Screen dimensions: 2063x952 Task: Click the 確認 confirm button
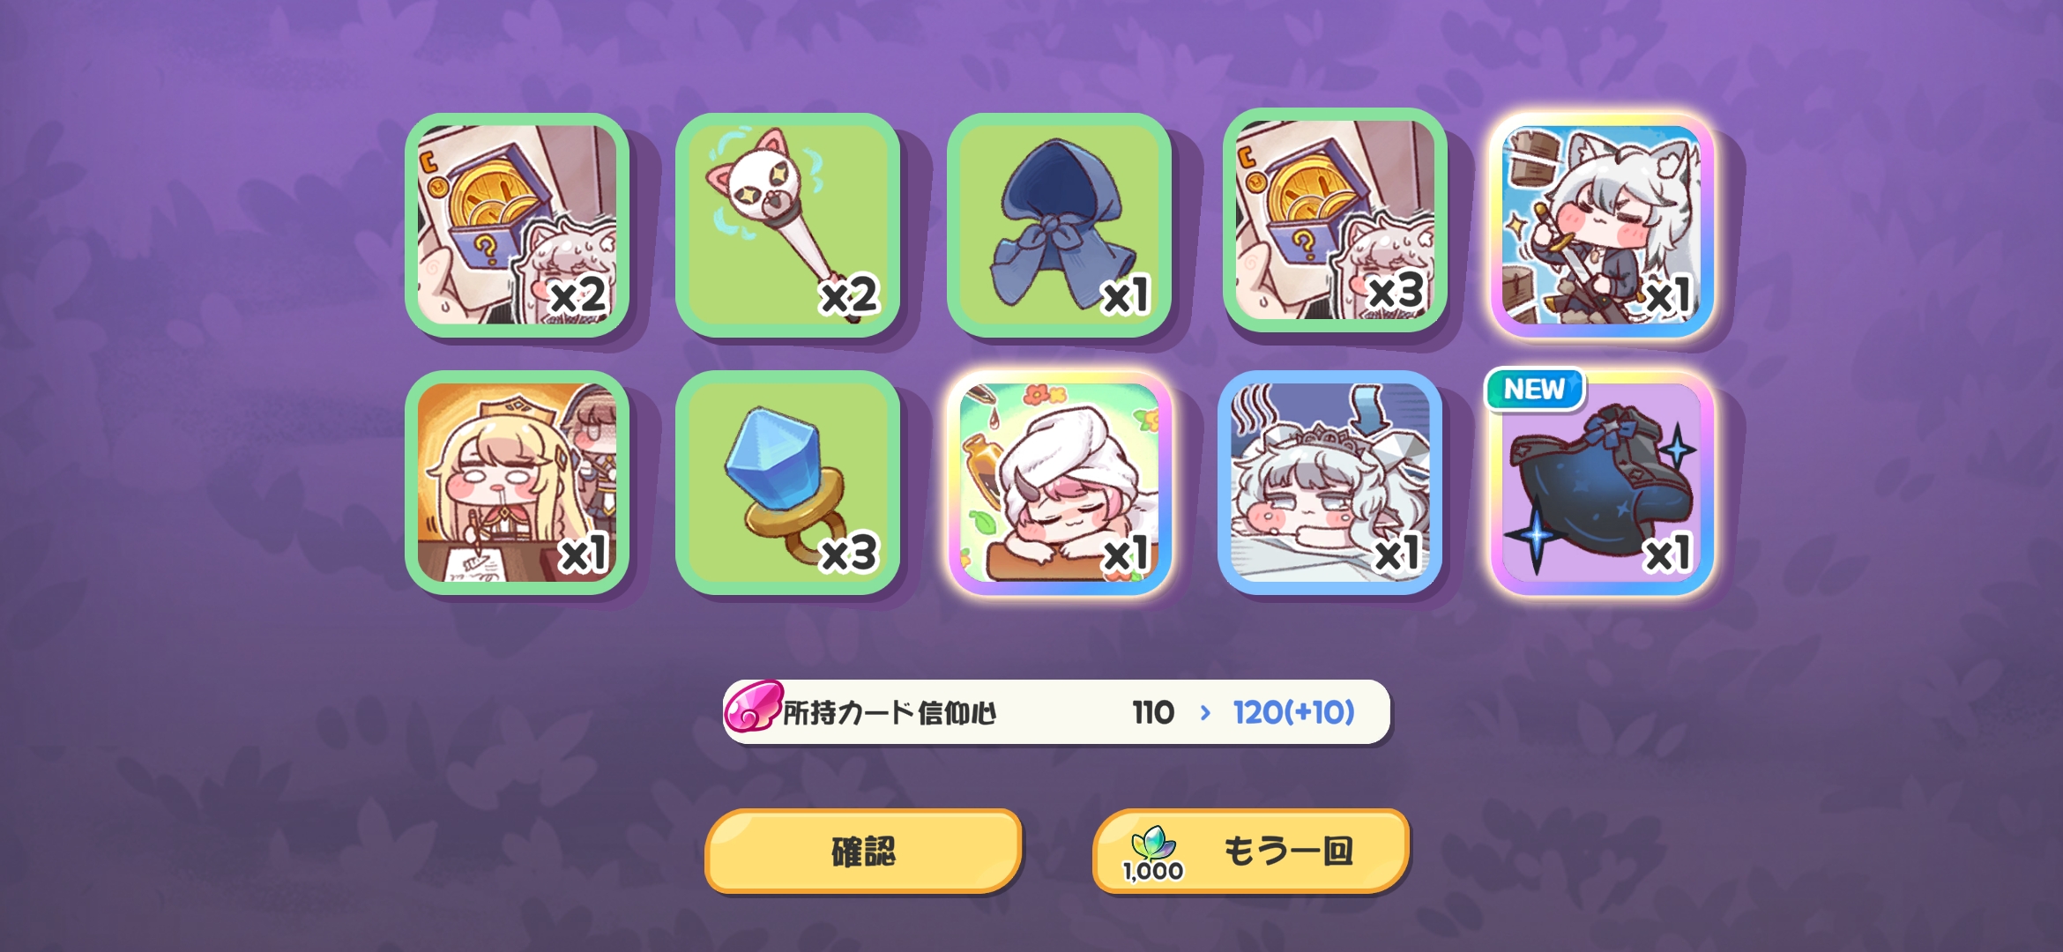point(863,851)
